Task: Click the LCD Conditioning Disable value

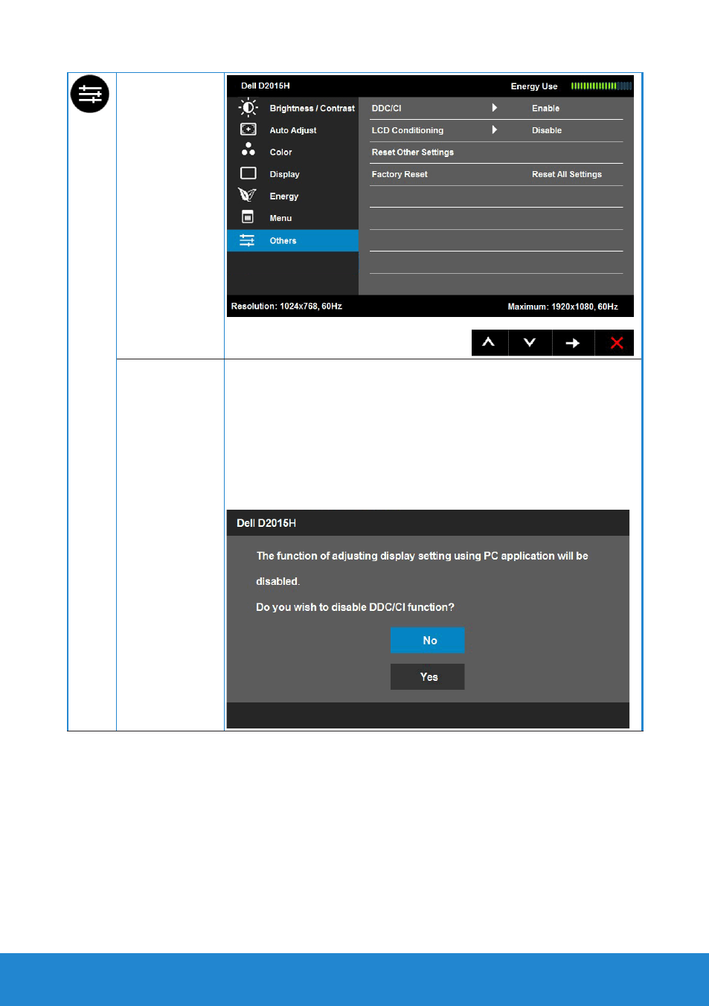Action: point(547,130)
